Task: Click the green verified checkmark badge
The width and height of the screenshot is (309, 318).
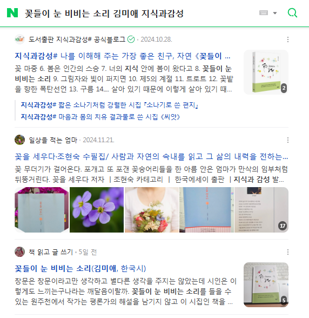Action: 131,39
